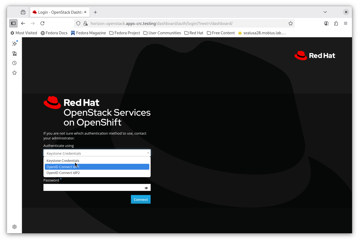Open Free Content bookmark folder
This screenshot has height=241, width=359.
[221, 33]
